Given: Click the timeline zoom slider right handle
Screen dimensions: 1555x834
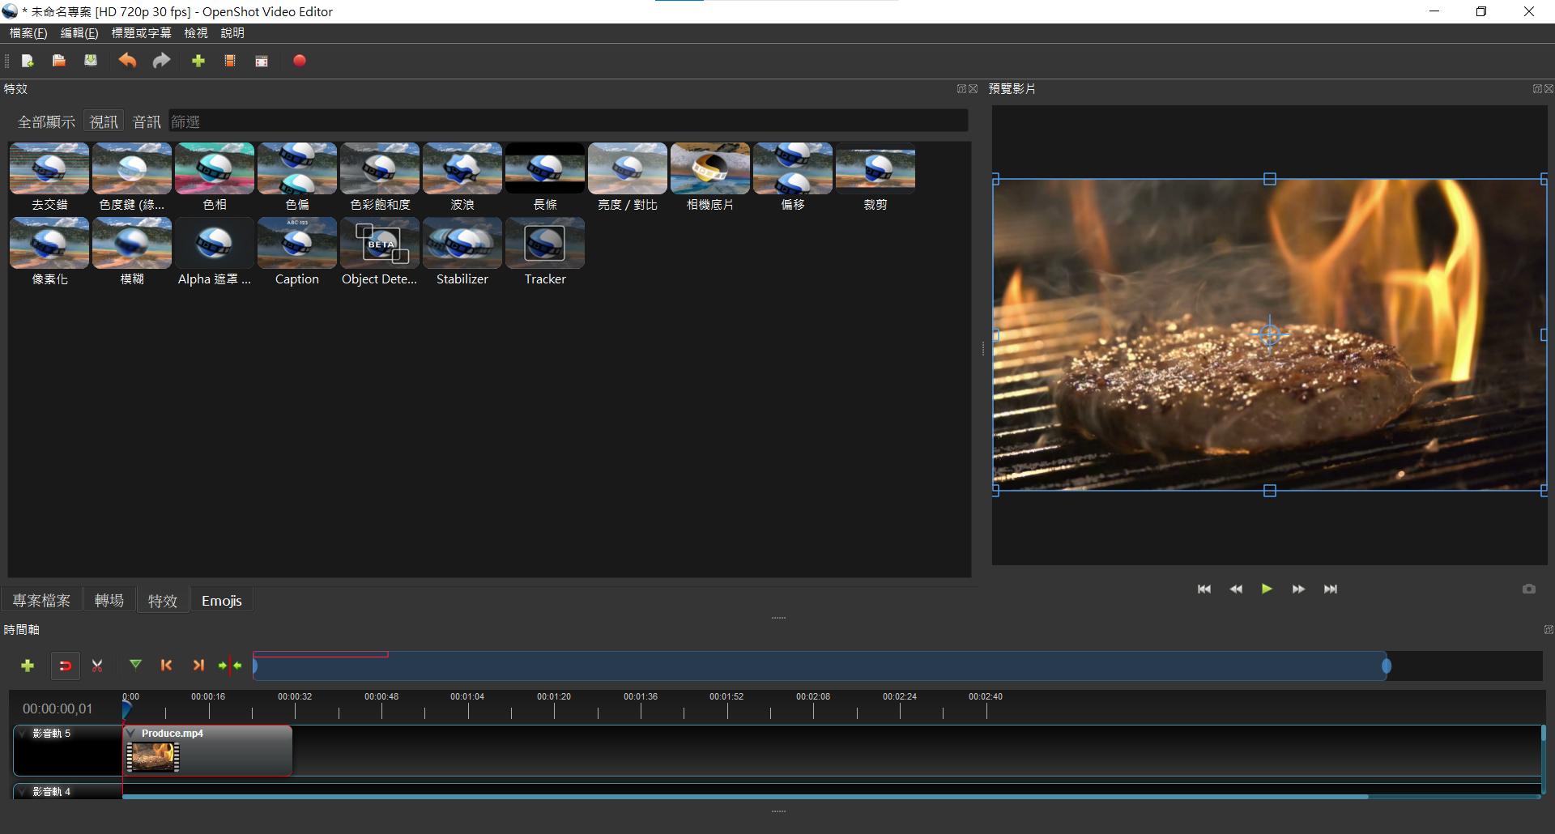Looking at the screenshot, I should [x=1386, y=666].
